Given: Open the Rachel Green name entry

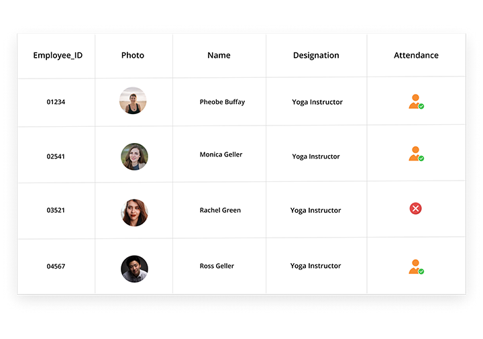Looking at the screenshot, I should click(x=220, y=210).
